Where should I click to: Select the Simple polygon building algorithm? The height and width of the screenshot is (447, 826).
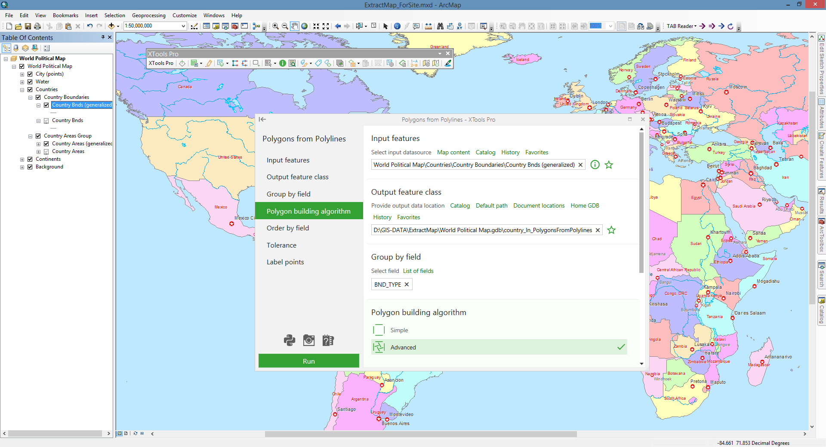click(399, 330)
